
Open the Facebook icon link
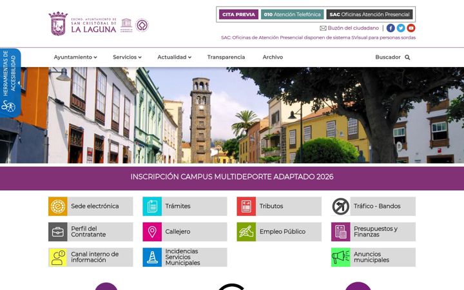pyautogui.click(x=391, y=28)
